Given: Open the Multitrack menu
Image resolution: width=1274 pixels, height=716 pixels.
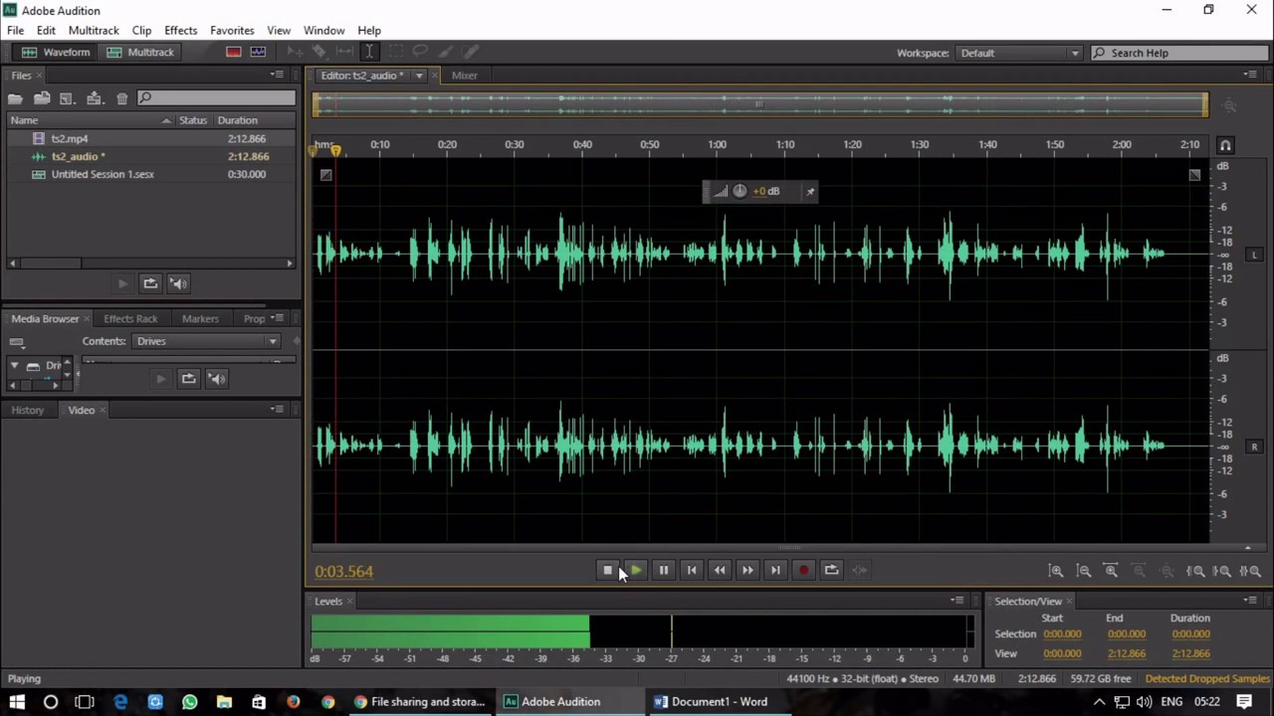Looking at the screenshot, I should 94,30.
